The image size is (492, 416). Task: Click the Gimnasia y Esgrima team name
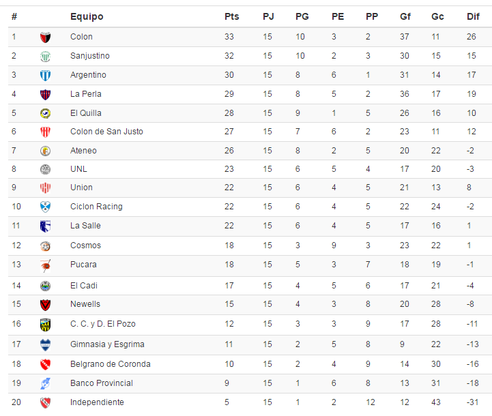107,344
